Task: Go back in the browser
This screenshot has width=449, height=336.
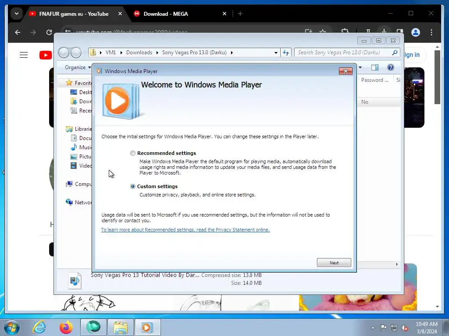Action: tap(18, 32)
